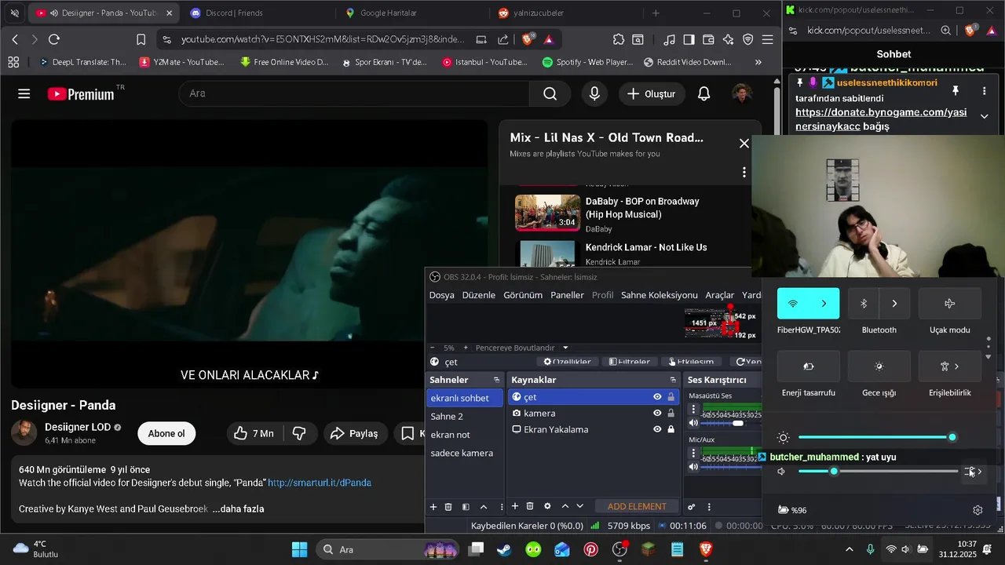
Task: Click the YouTube search magnifier button
Action: pos(550,93)
